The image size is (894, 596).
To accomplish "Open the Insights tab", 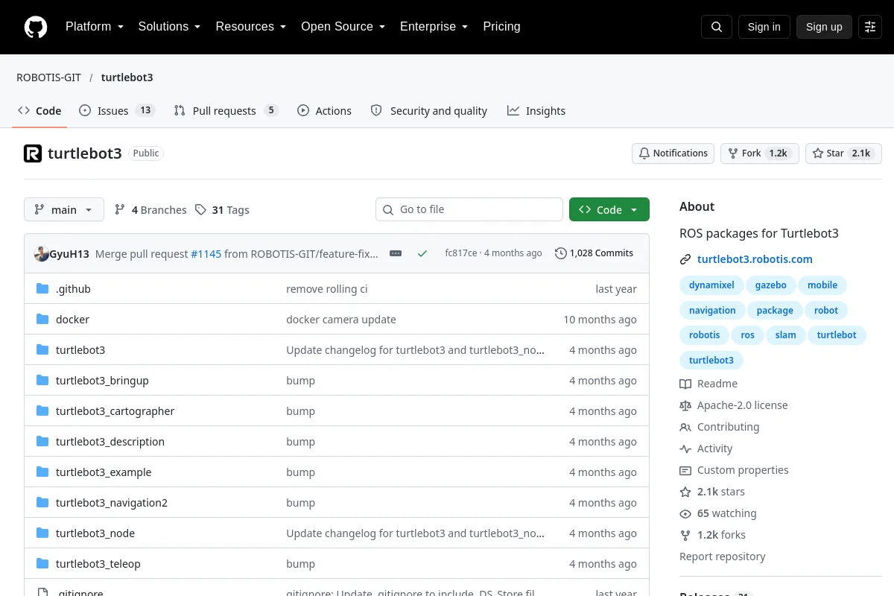I will 536,111.
